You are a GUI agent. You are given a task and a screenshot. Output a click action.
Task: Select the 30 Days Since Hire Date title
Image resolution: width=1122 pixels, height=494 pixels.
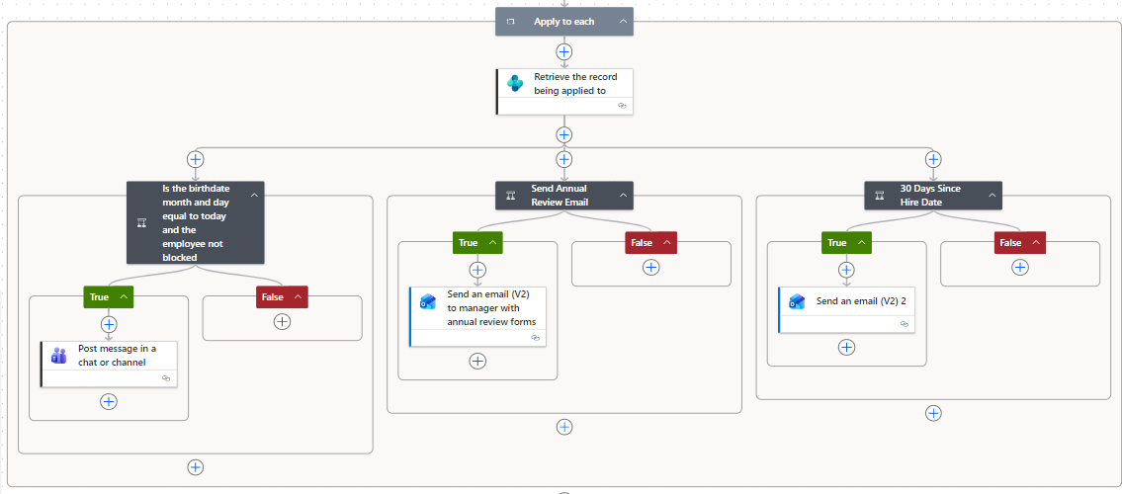click(x=930, y=196)
